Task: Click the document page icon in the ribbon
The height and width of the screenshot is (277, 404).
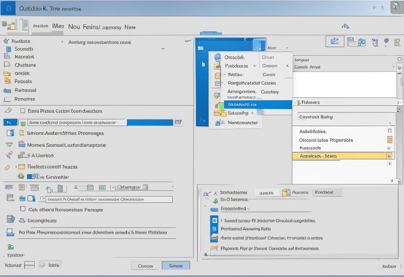Action: tap(24, 26)
